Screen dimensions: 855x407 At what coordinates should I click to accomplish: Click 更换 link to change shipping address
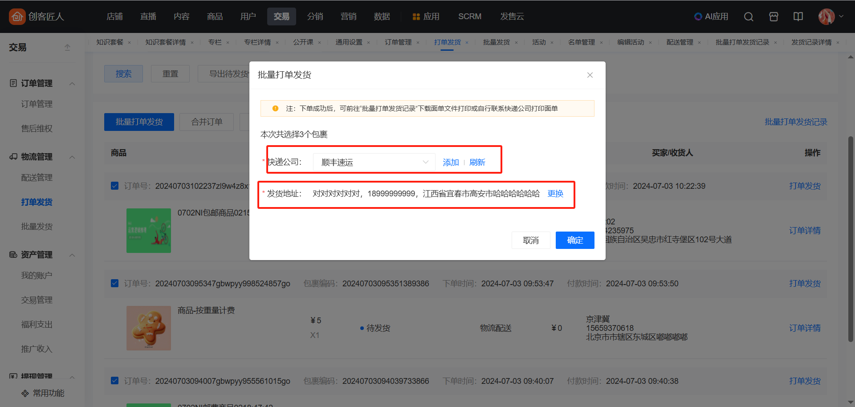[555, 194]
